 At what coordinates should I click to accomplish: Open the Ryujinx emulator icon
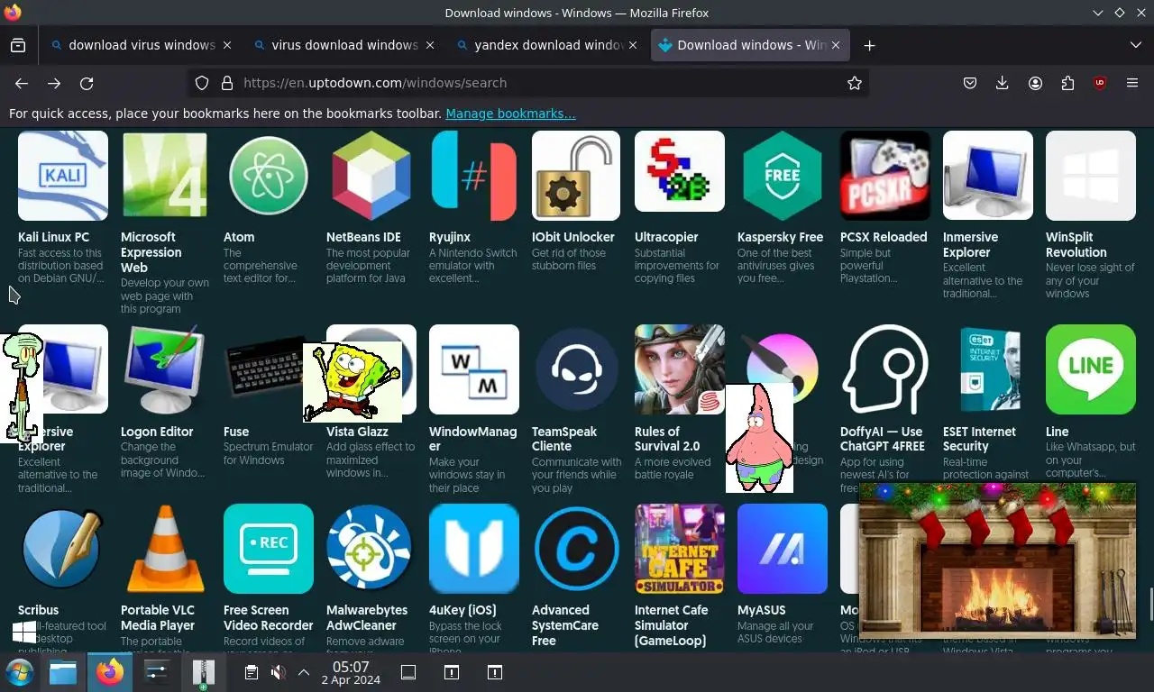pos(474,176)
